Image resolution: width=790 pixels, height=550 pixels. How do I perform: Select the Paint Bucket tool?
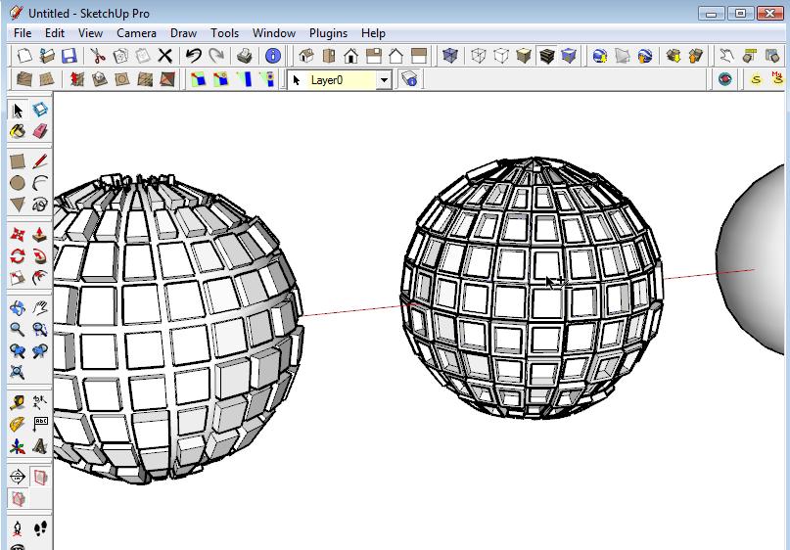click(18, 132)
